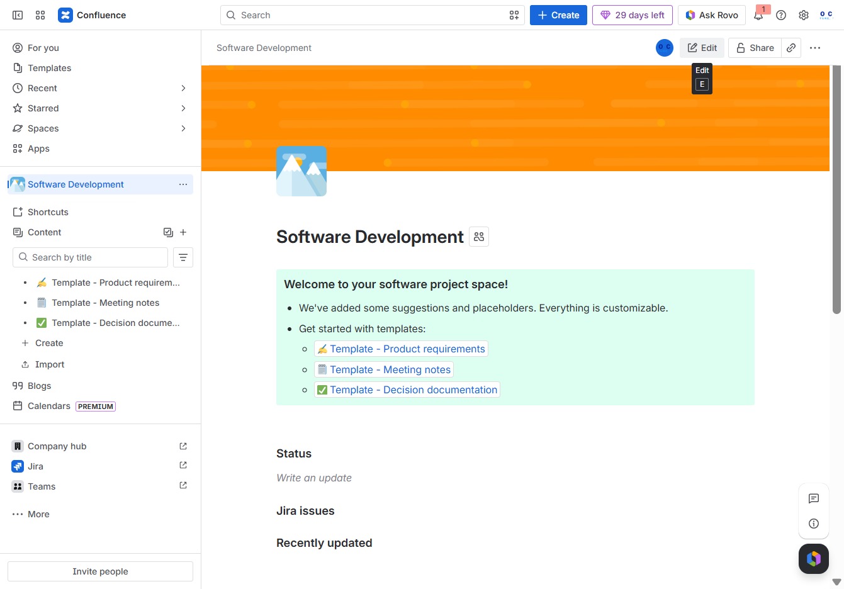The width and height of the screenshot is (844, 589).
Task: Click the team icon beside the page title
Action: click(x=479, y=237)
